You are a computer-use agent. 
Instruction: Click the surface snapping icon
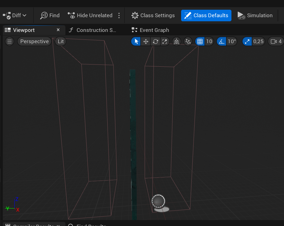188,41
